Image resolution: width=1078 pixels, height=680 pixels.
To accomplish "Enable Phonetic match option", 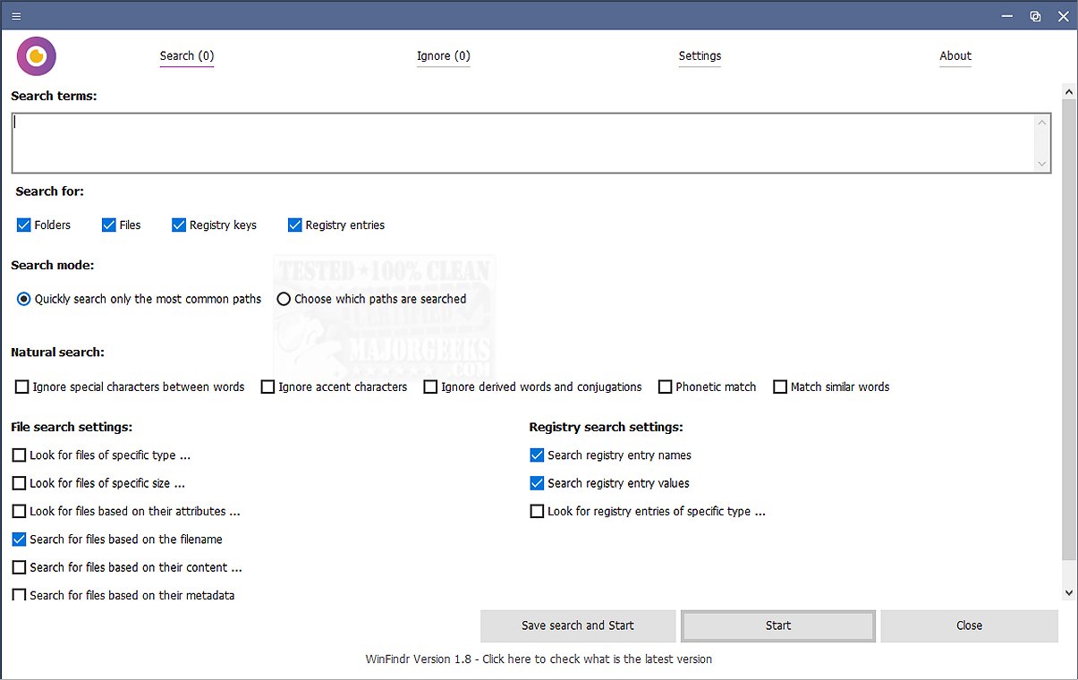I will click(666, 387).
